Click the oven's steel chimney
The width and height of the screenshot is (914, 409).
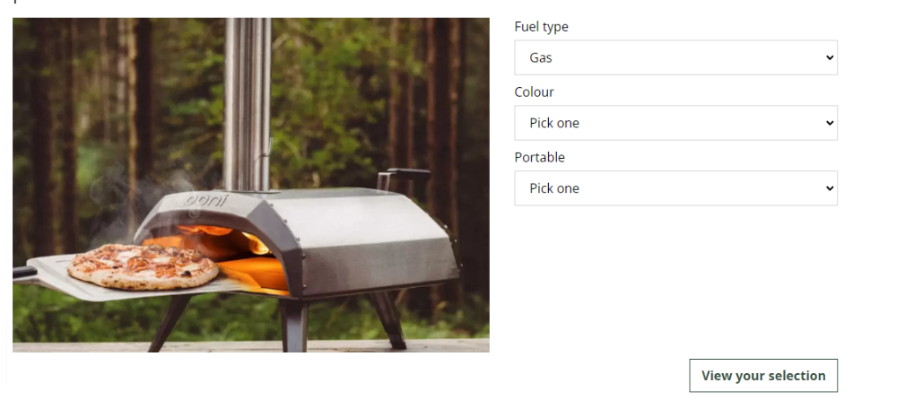tap(248, 104)
